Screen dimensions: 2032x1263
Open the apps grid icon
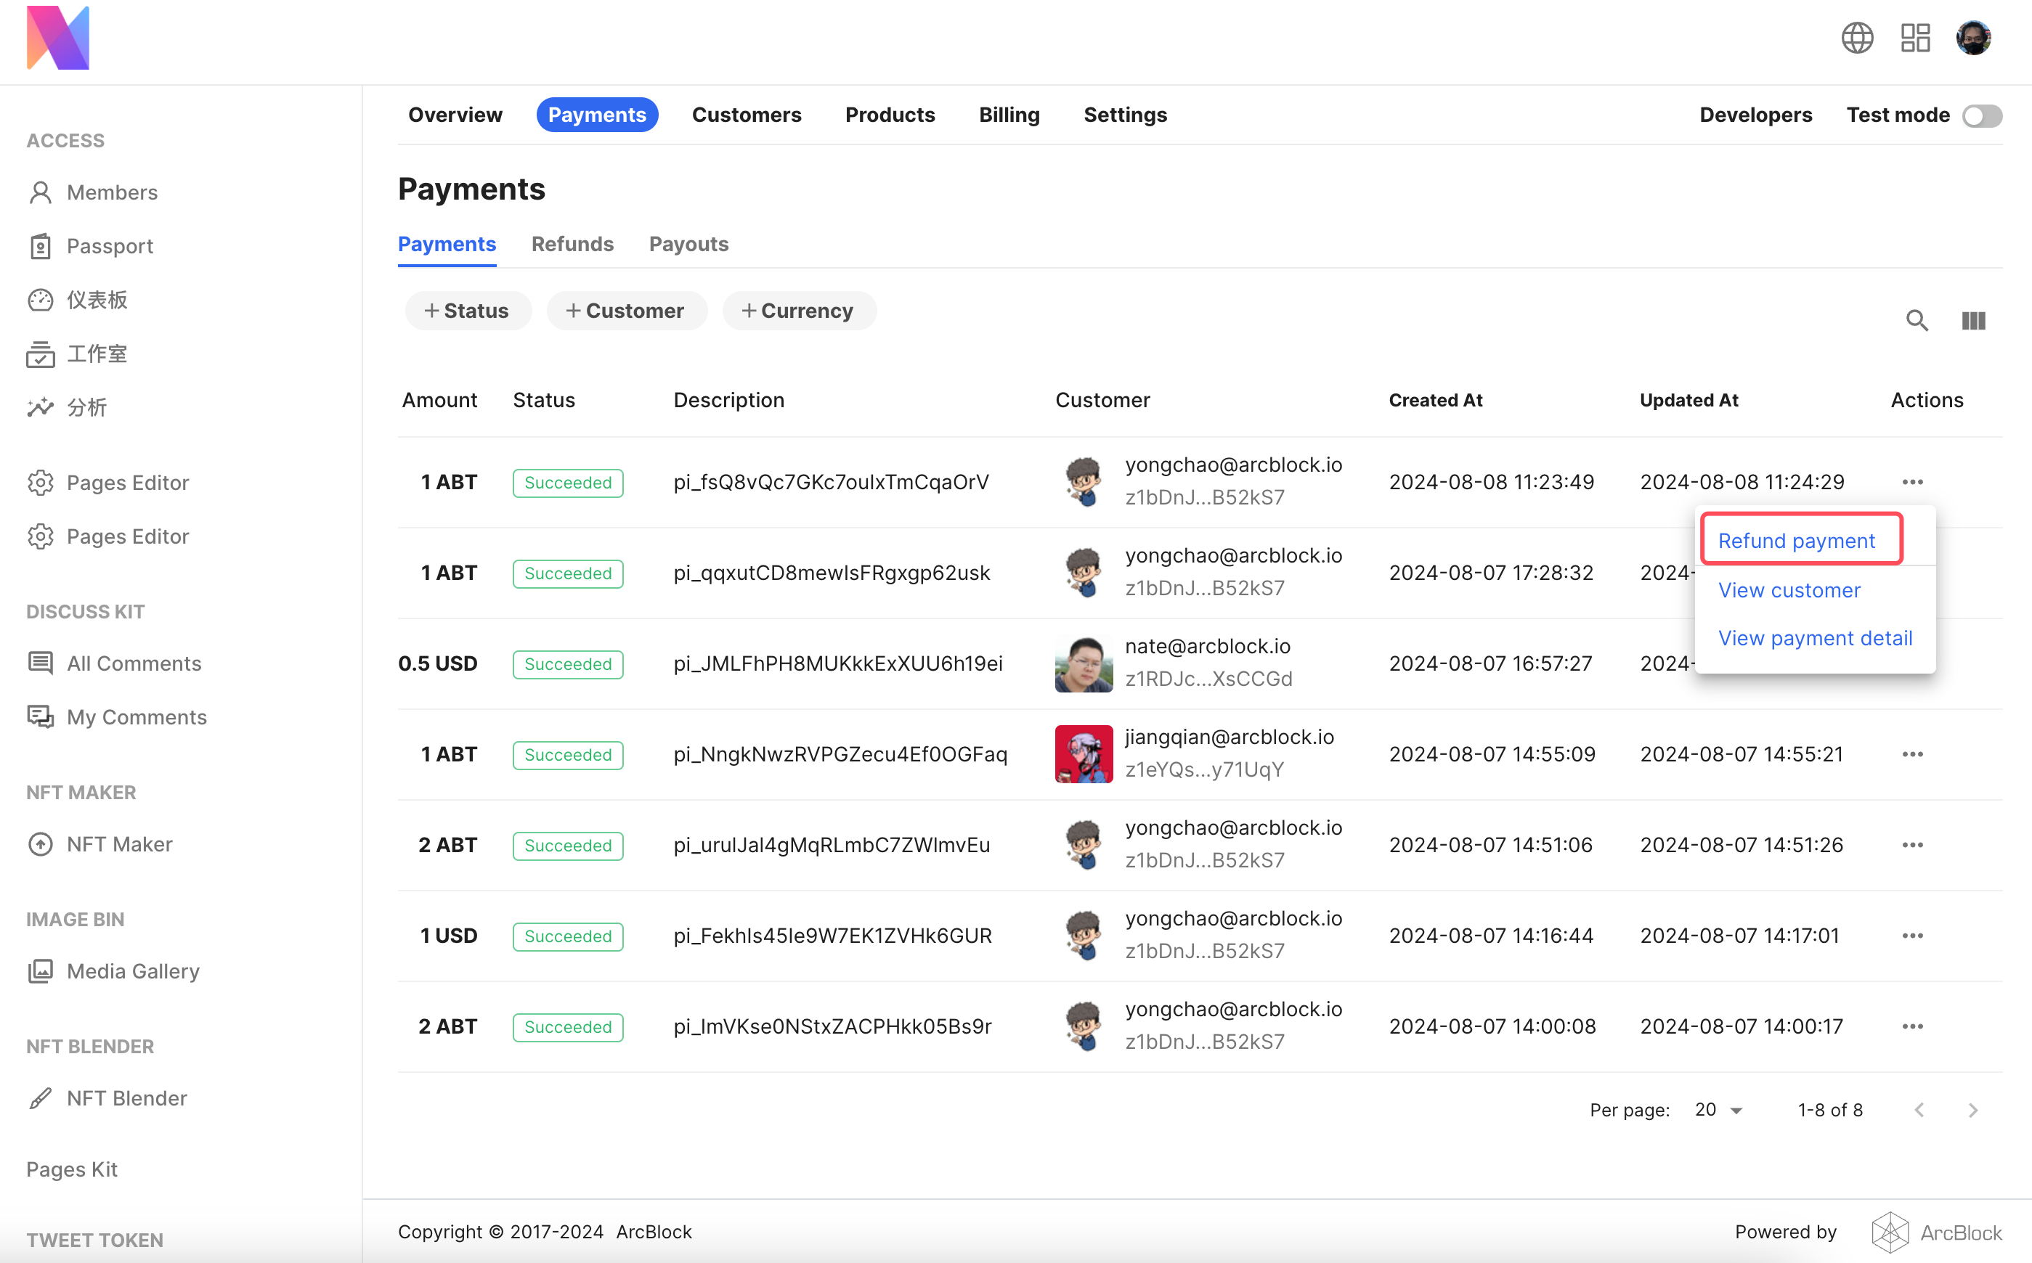pos(1915,38)
